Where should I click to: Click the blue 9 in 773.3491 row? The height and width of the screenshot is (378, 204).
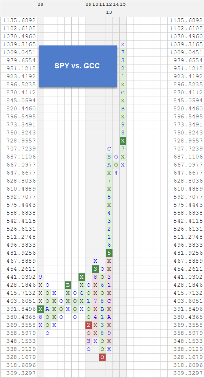pos(123,124)
